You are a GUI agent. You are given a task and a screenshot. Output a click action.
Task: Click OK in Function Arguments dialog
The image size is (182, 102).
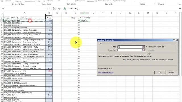pyautogui.click(x=160, y=73)
